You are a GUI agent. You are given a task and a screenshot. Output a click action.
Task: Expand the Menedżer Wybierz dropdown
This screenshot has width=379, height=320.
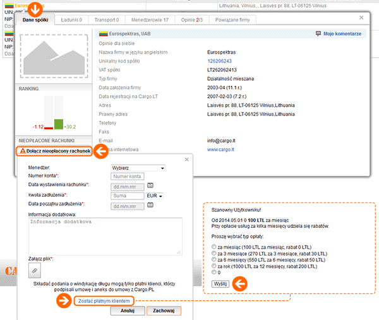138,168
